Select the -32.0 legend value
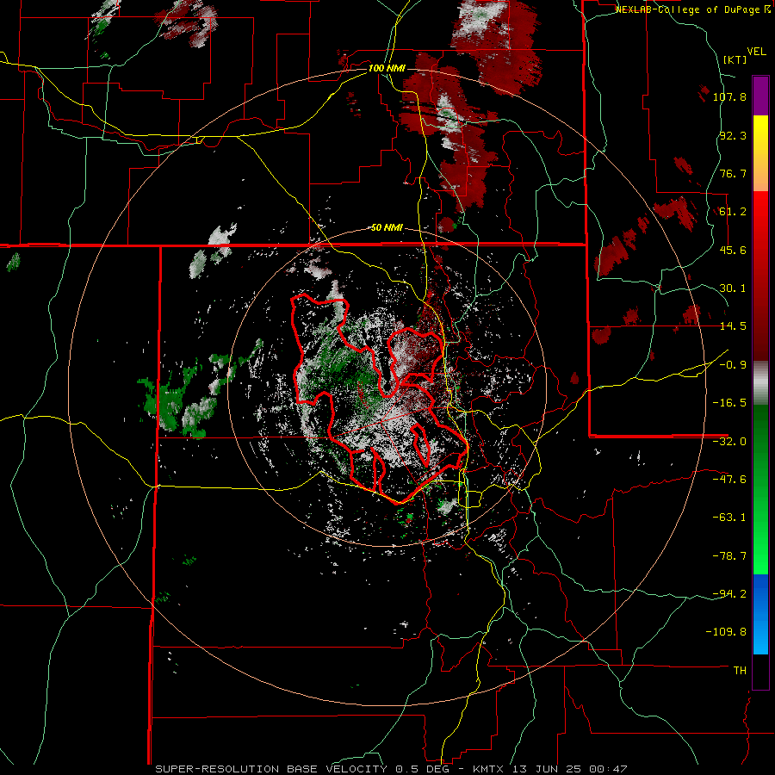Screen dimensions: 775x775 [x=729, y=442]
